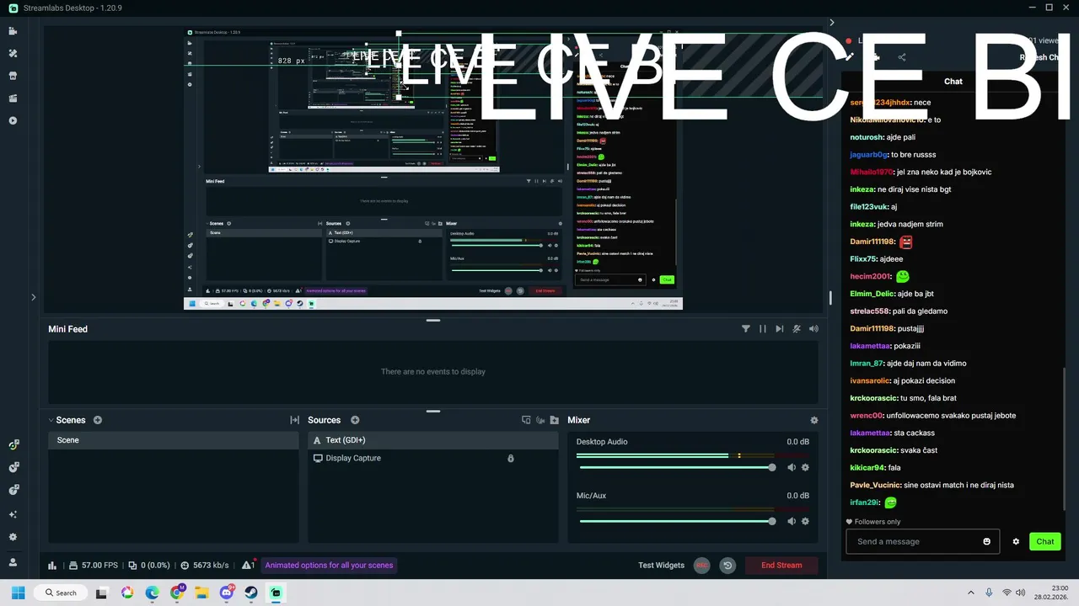The height and width of the screenshot is (606, 1079).
Task: Mute the Mic/Aux source
Action: [x=792, y=521]
